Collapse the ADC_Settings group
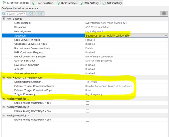The image size is (169, 137). click(x=4, y=19)
